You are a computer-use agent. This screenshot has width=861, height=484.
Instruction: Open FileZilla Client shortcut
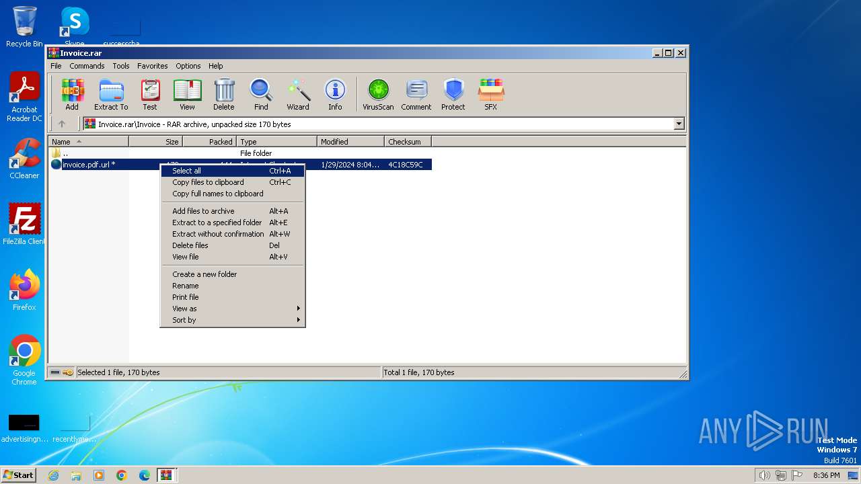coord(24,225)
